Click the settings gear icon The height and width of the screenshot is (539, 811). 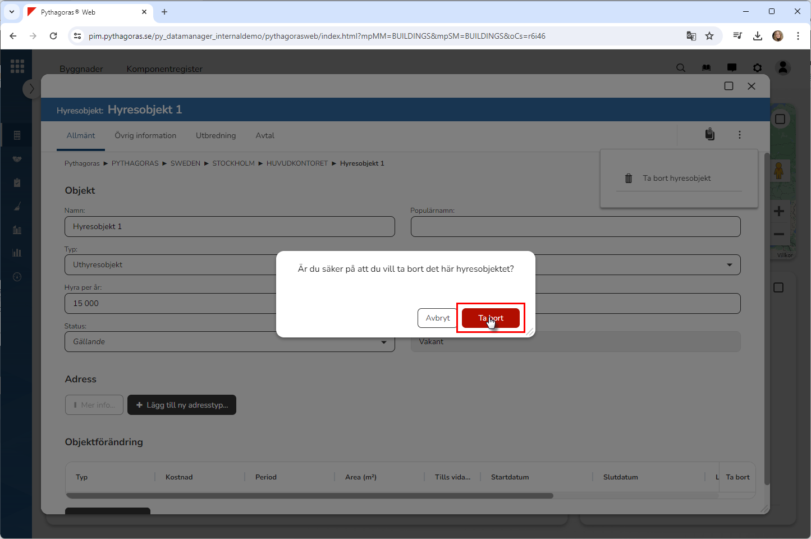(757, 68)
